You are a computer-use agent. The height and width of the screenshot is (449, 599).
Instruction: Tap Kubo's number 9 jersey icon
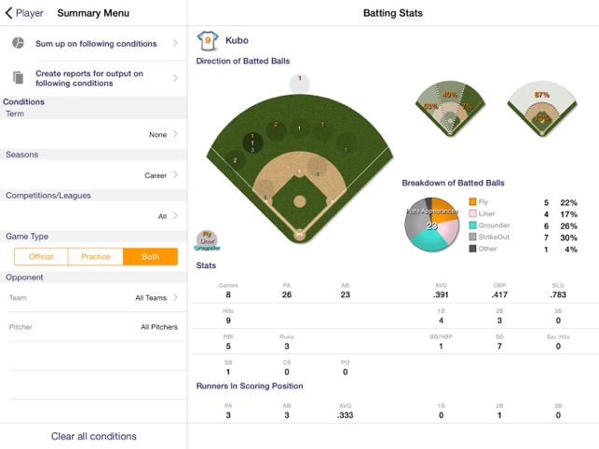click(x=208, y=40)
